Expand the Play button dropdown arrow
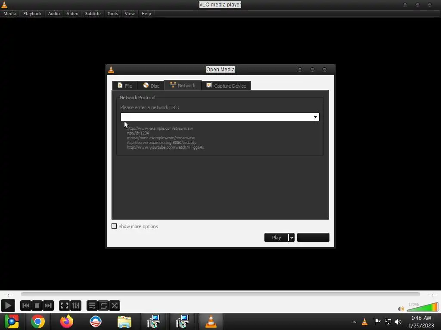 click(x=292, y=238)
